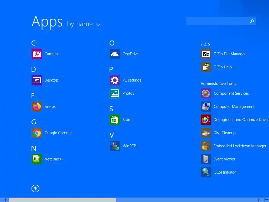
Task: Click the horizontal scrollbar thumb
Action: 63,200
